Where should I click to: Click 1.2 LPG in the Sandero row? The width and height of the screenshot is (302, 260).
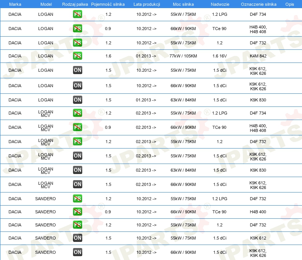click(220, 199)
